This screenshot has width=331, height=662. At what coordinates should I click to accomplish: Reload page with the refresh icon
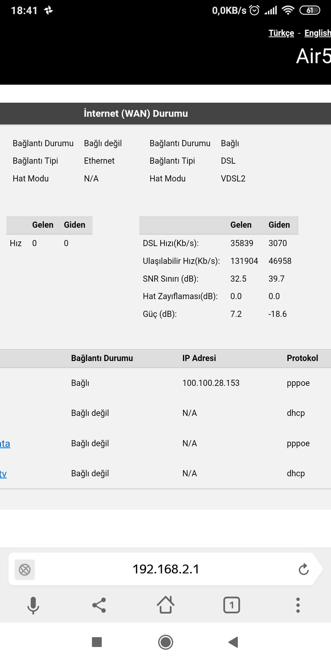pos(304,569)
